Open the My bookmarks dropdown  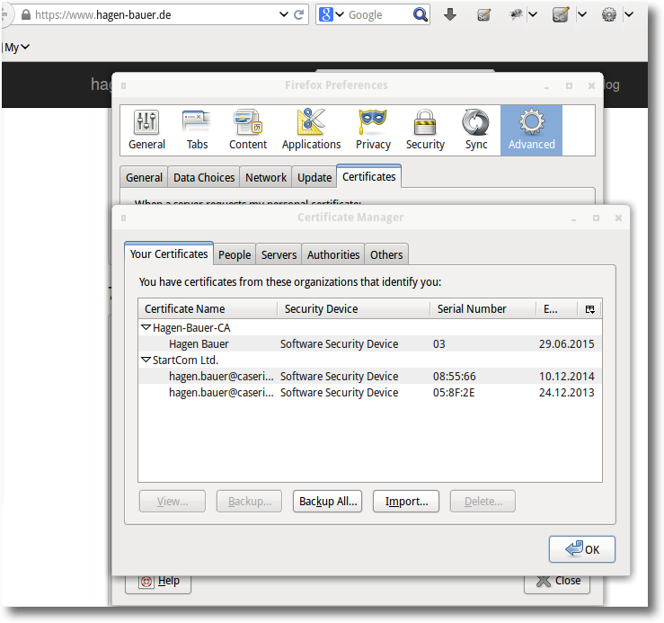[17, 47]
